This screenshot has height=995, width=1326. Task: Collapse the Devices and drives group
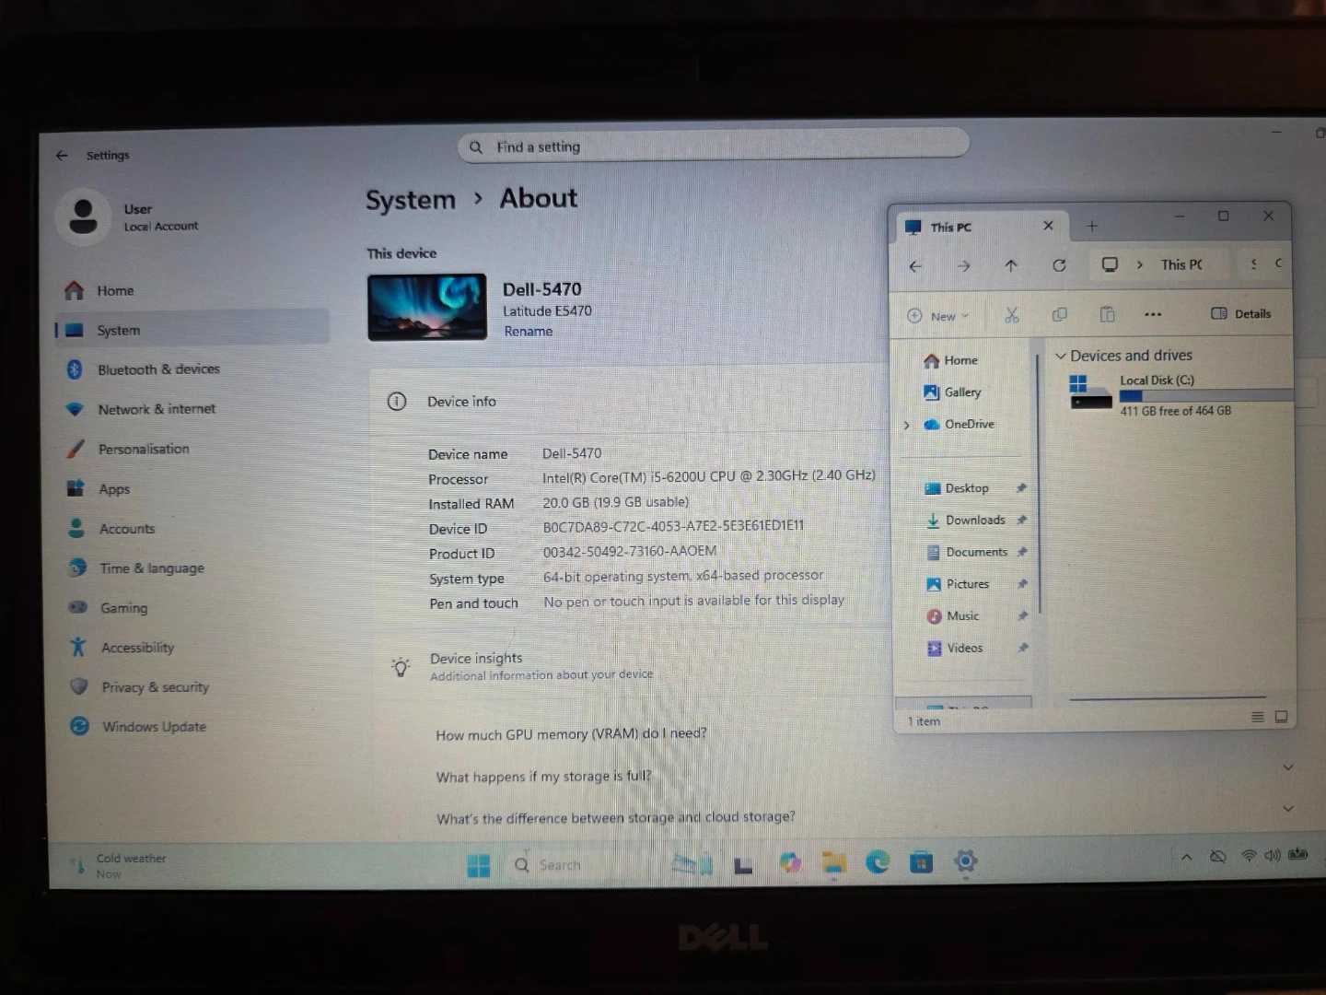pos(1061,356)
